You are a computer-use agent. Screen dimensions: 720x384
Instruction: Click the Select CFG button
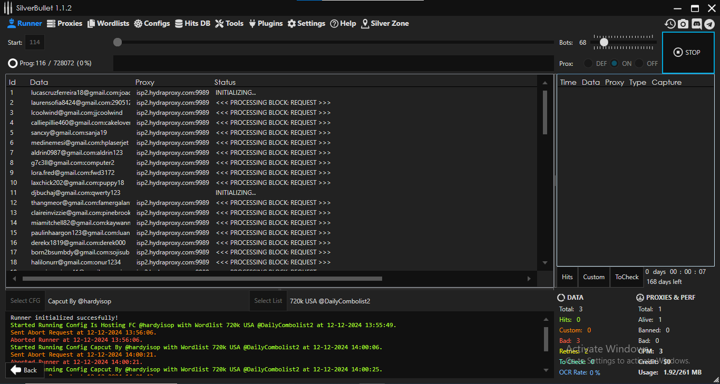click(x=25, y=301)
